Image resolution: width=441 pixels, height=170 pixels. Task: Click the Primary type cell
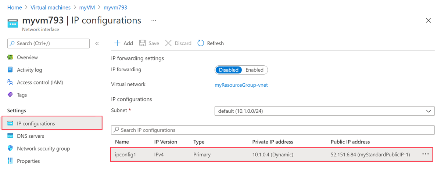click(202, 155)
